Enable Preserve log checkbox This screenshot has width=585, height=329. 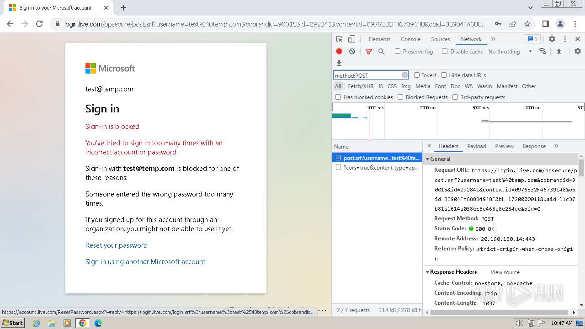coord(398,52)
